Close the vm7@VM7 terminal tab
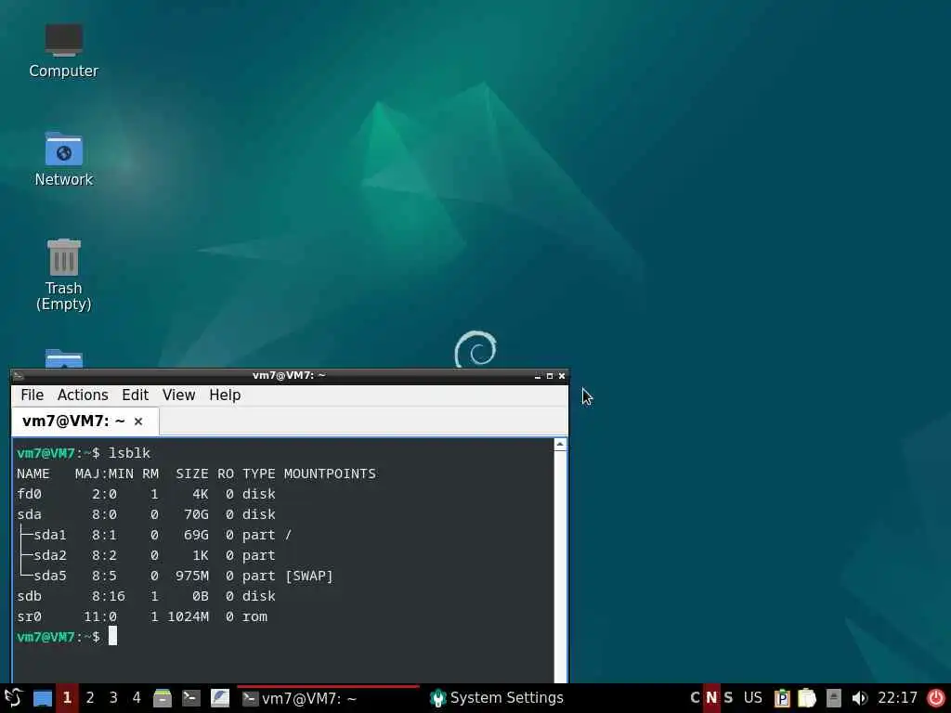 coord(138,421)
